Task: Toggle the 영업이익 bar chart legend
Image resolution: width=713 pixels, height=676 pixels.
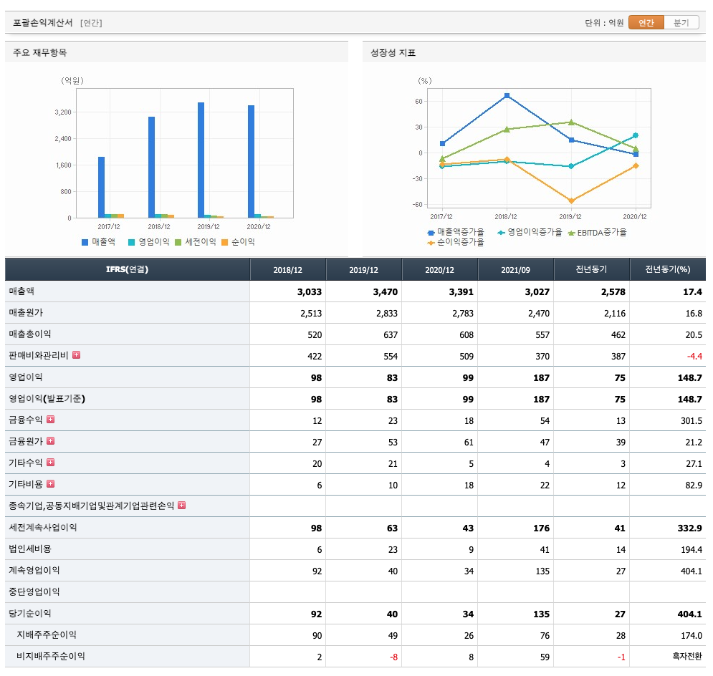Action: (149, 242)
